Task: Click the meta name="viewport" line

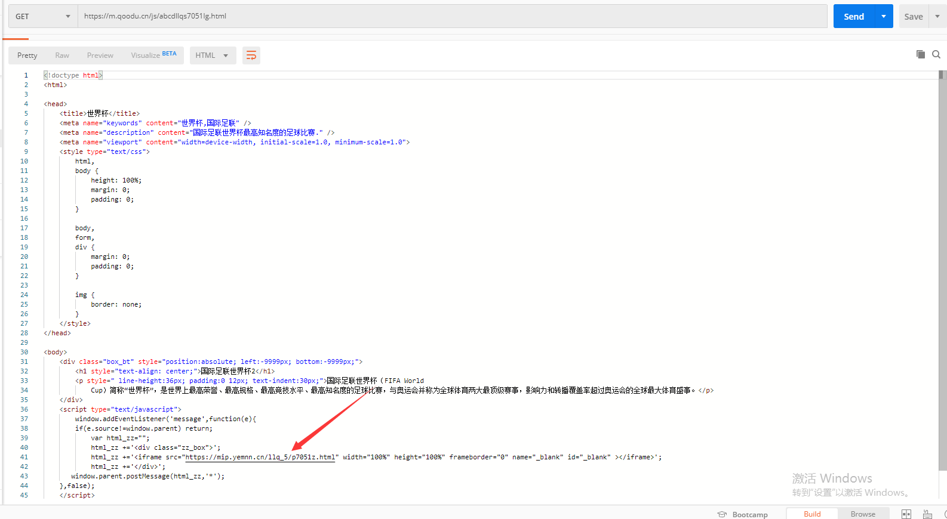Action: (x=235, y=142)
